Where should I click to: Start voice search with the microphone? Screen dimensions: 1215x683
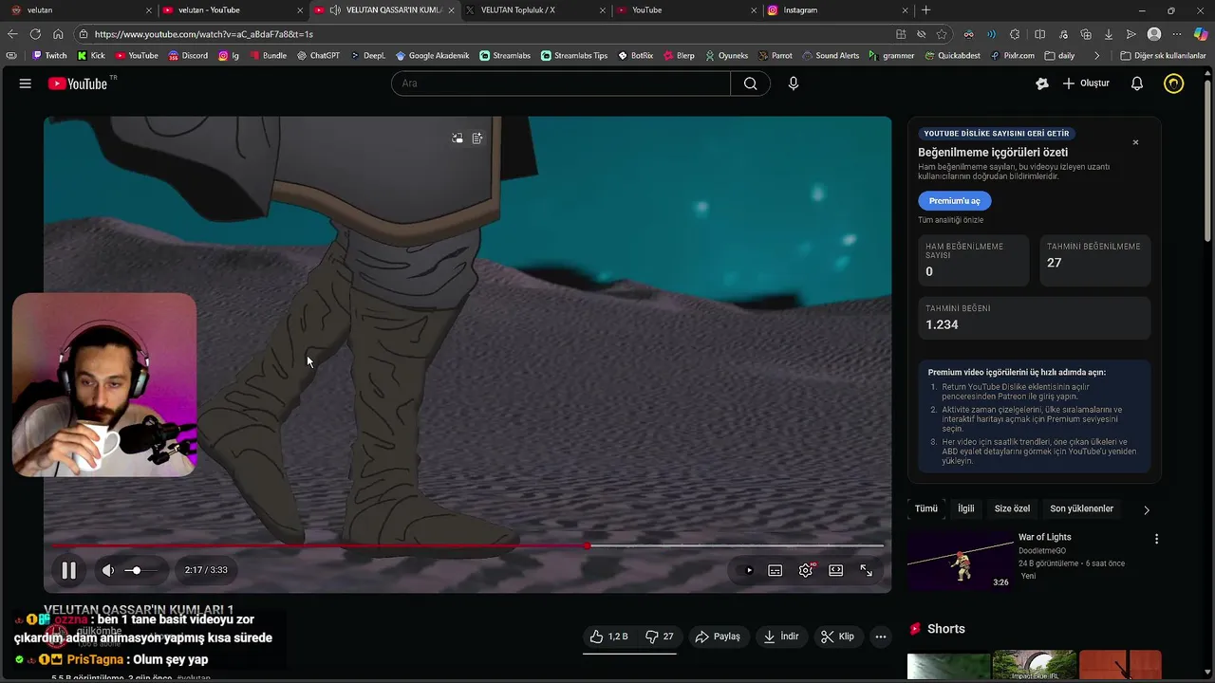coord(794,83)
